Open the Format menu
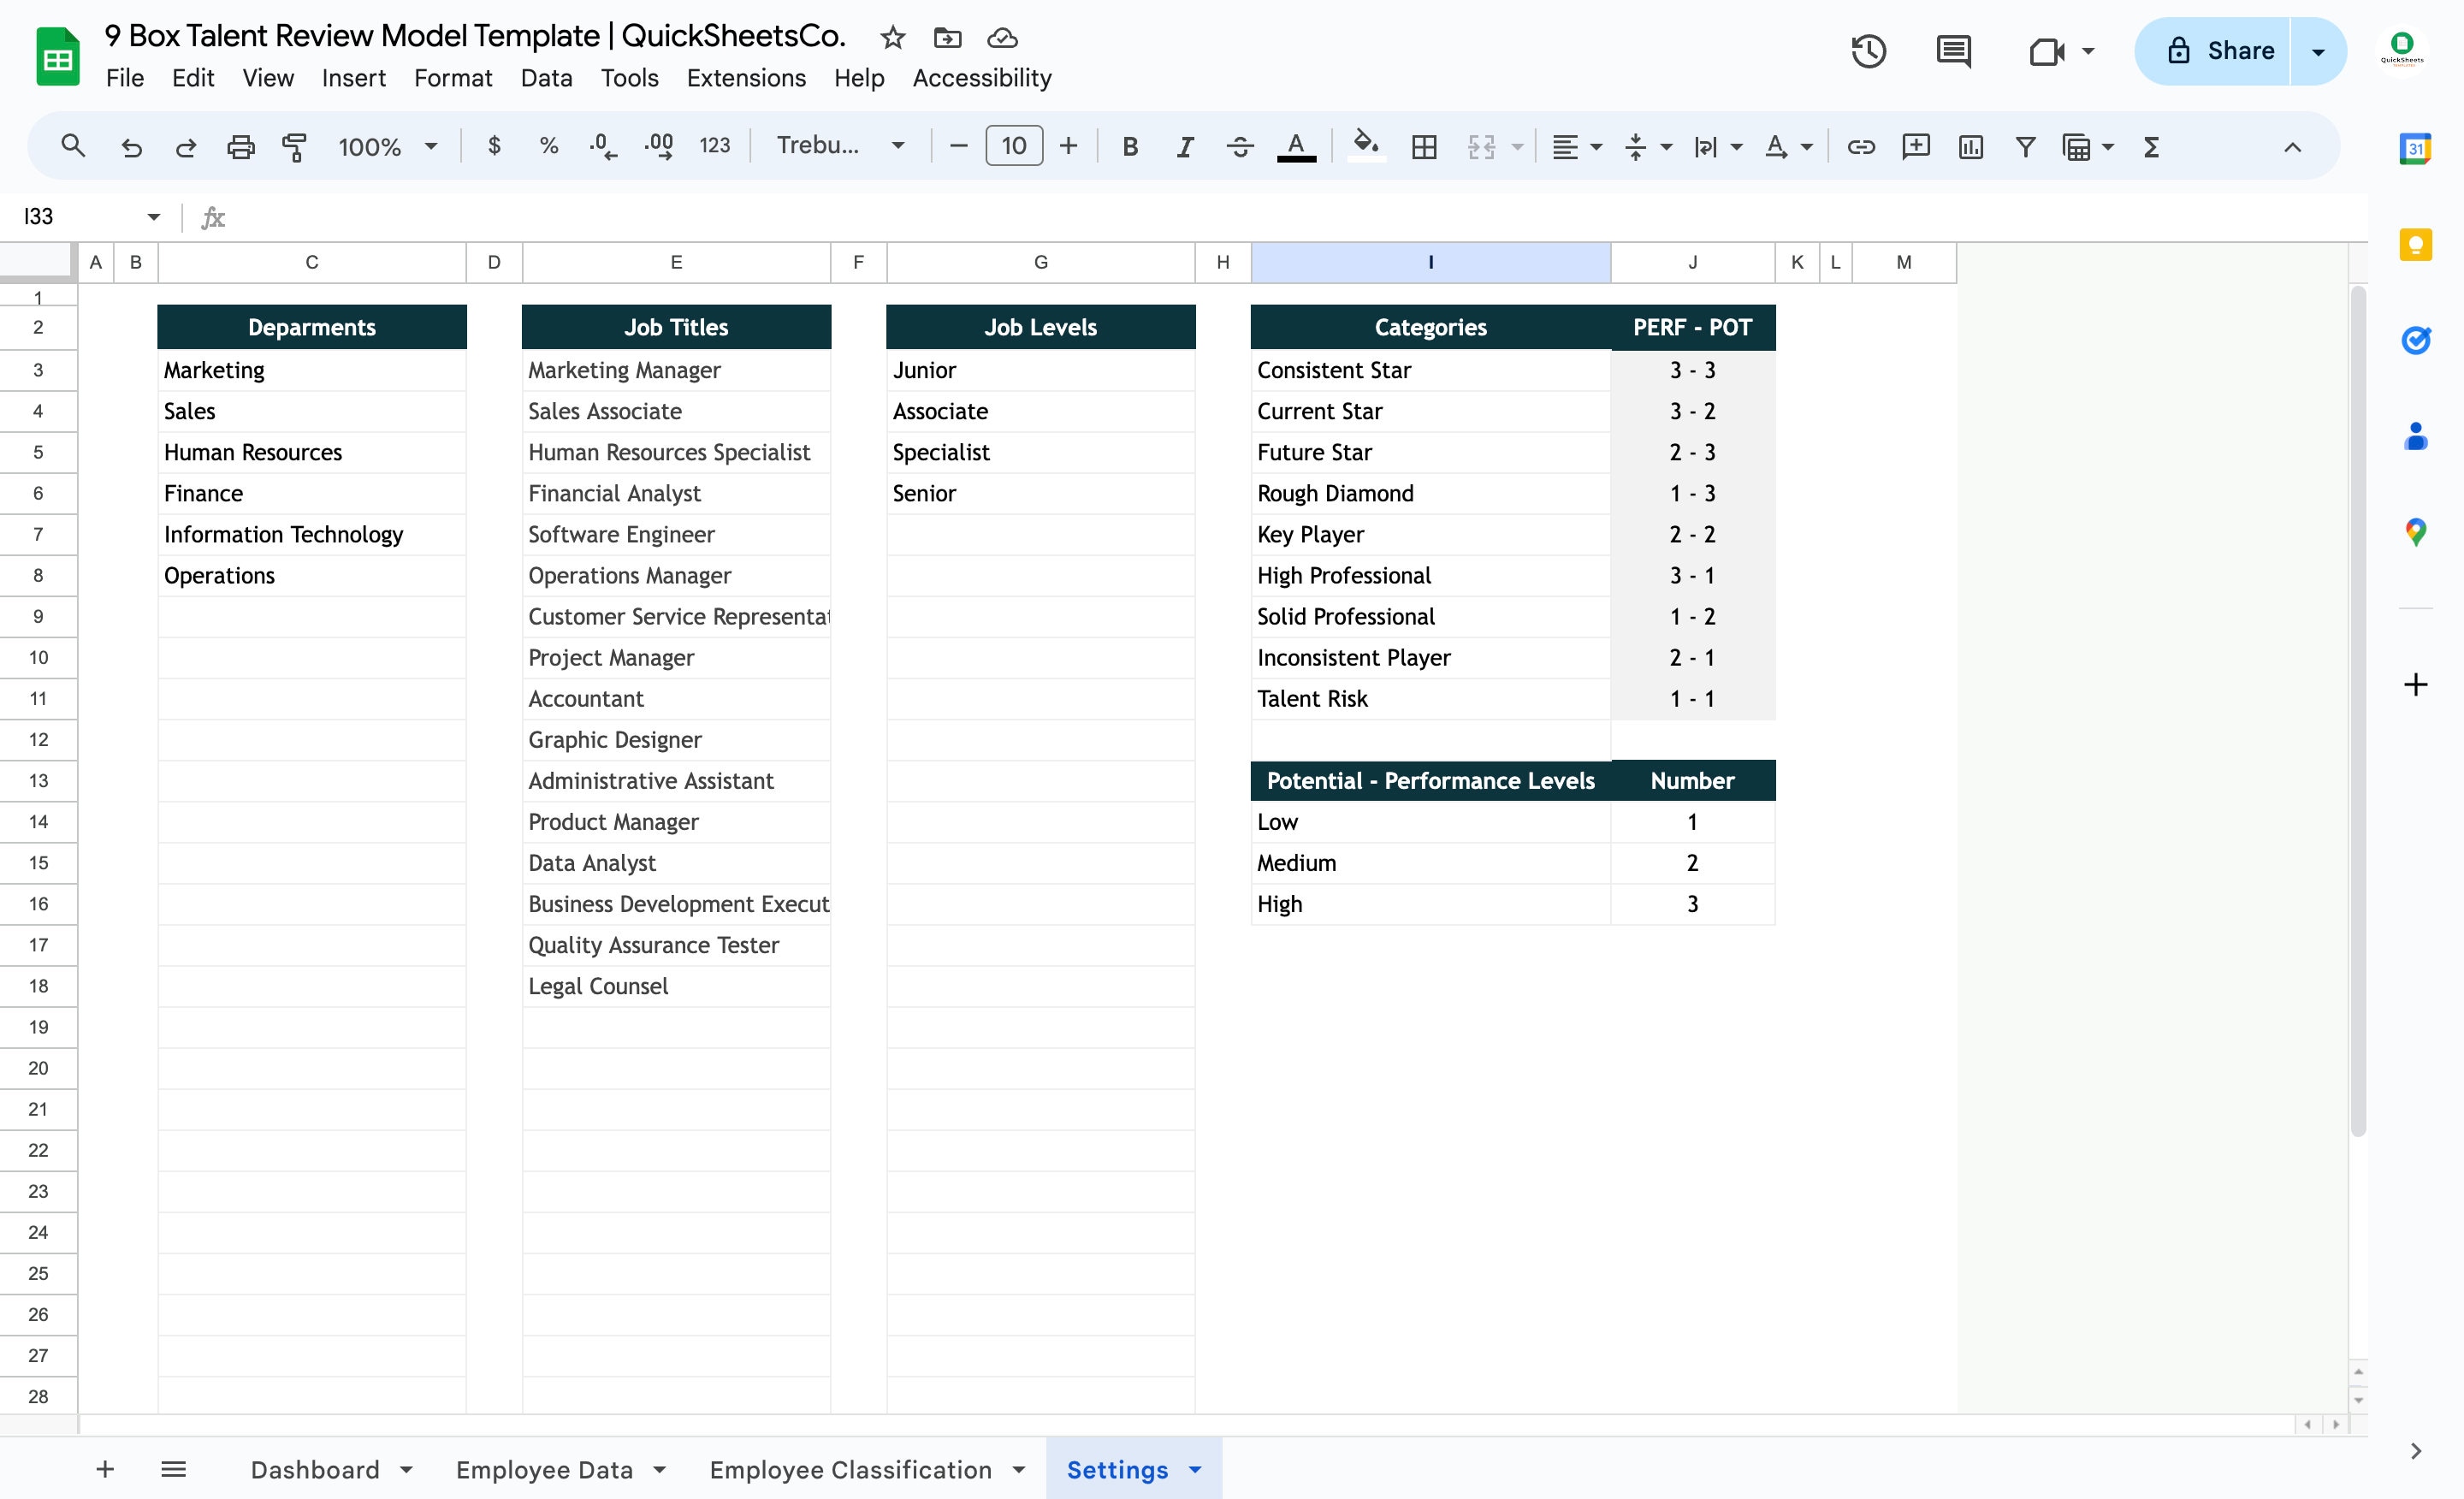This screenshot has height=1499, width=2464. click(x=453, y=77)
